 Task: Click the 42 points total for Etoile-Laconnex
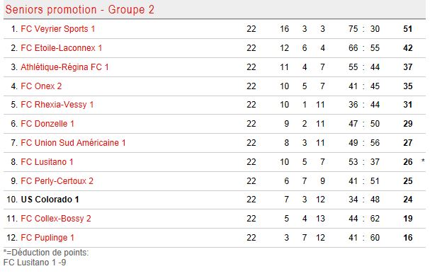(x=408, y=48)
